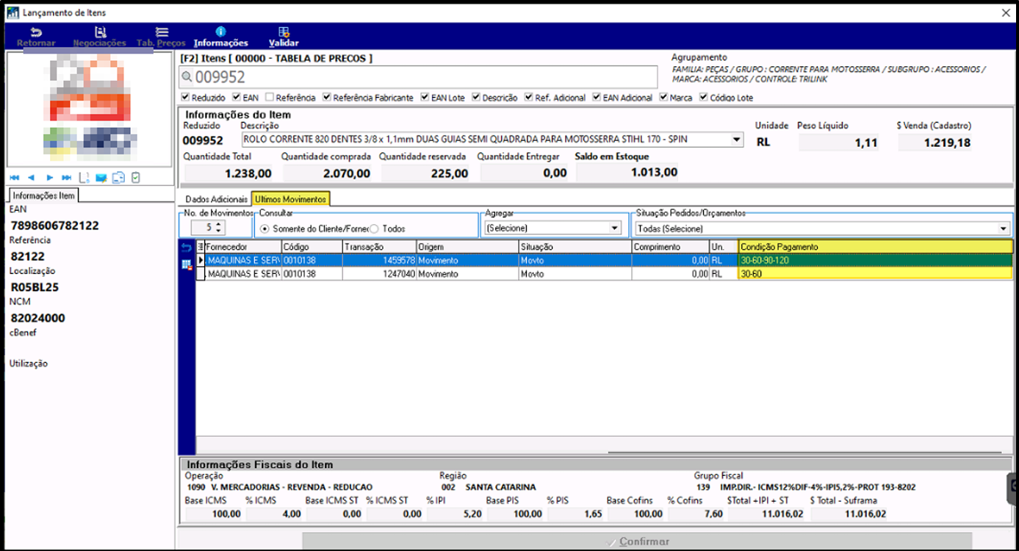Close the Lançamento de Itens window

pyautogui.click(x=1006, y=12)
